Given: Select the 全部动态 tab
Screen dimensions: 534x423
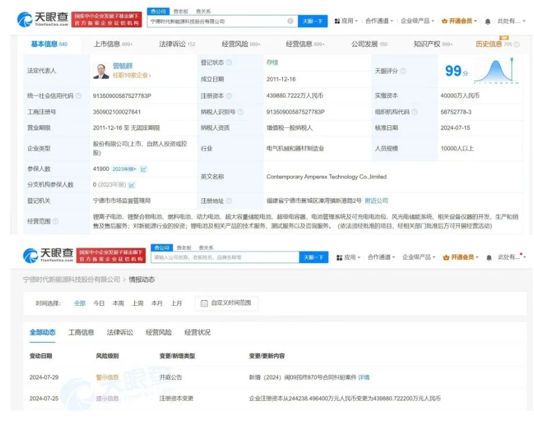Looking at the screenshot, I should (43, 332).
